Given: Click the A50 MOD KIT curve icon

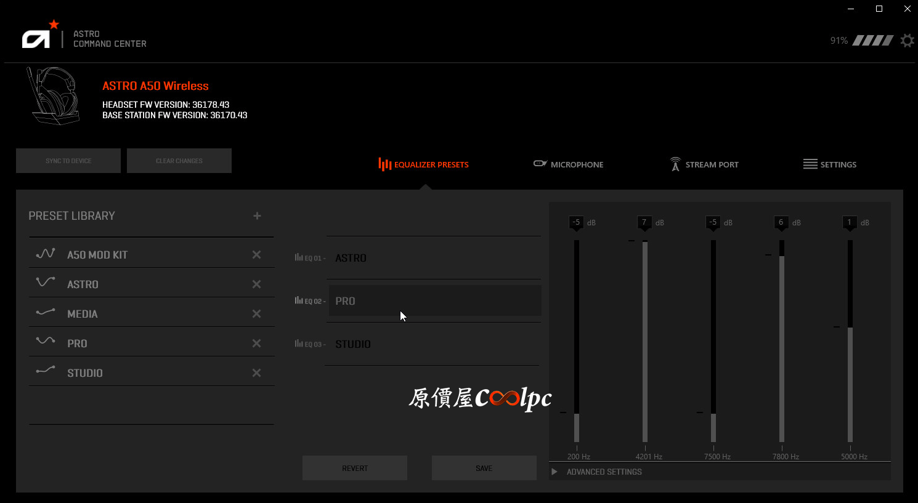Looking at the screenshot, I should point(46,253).
